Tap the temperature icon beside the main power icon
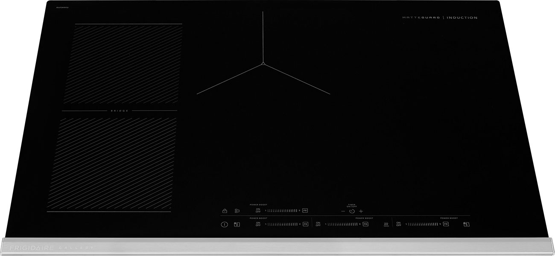 237,224
